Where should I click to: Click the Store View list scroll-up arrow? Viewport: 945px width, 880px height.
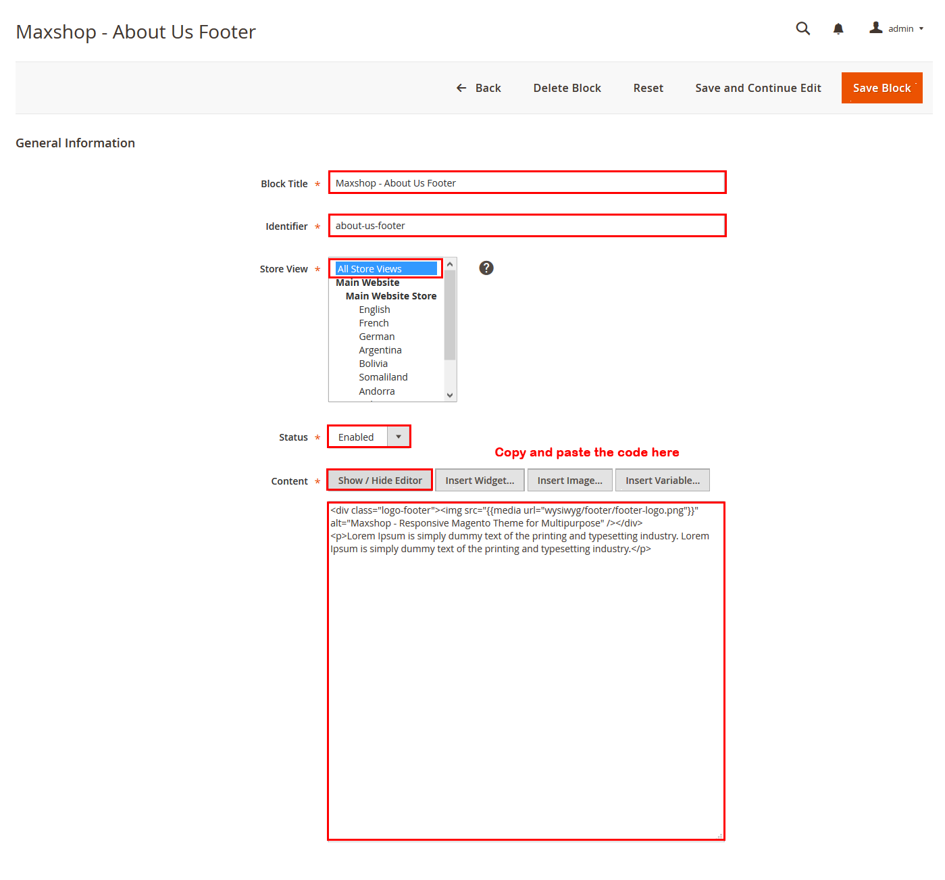[x=450, y=264]
